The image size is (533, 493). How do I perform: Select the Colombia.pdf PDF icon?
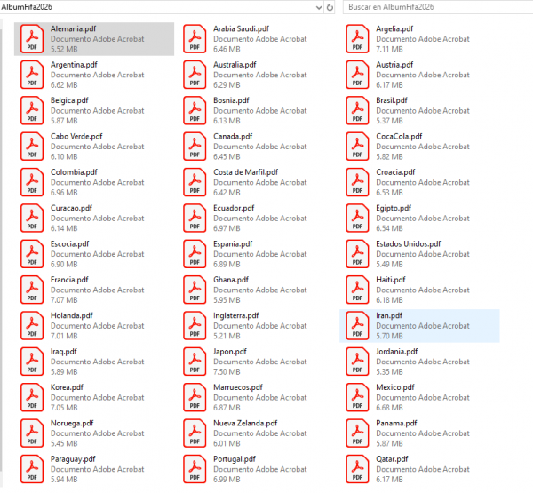coord(32,182)
